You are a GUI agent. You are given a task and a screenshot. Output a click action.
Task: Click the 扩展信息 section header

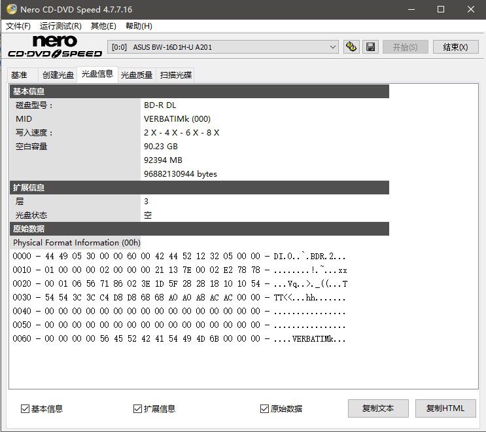[200, 188]
